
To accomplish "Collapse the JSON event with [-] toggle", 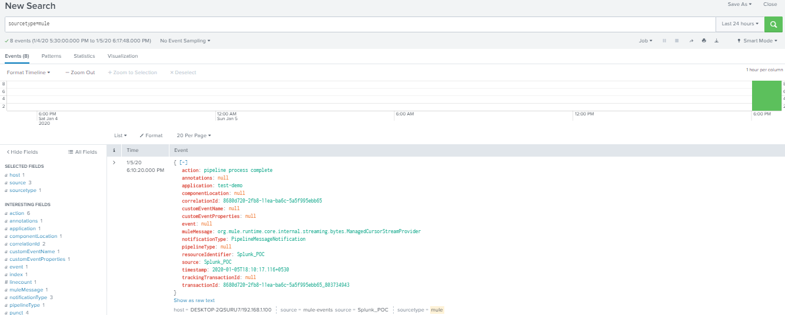I will 184,162.
